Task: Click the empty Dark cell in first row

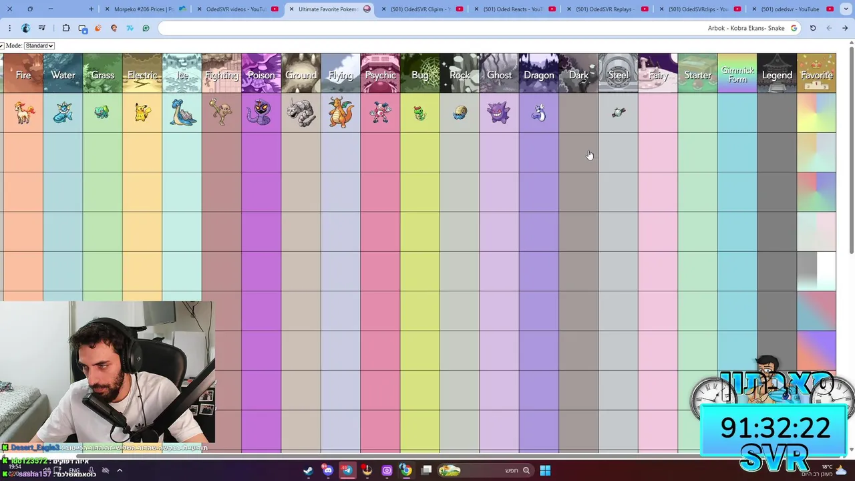Action: click(x=578, y=113)
